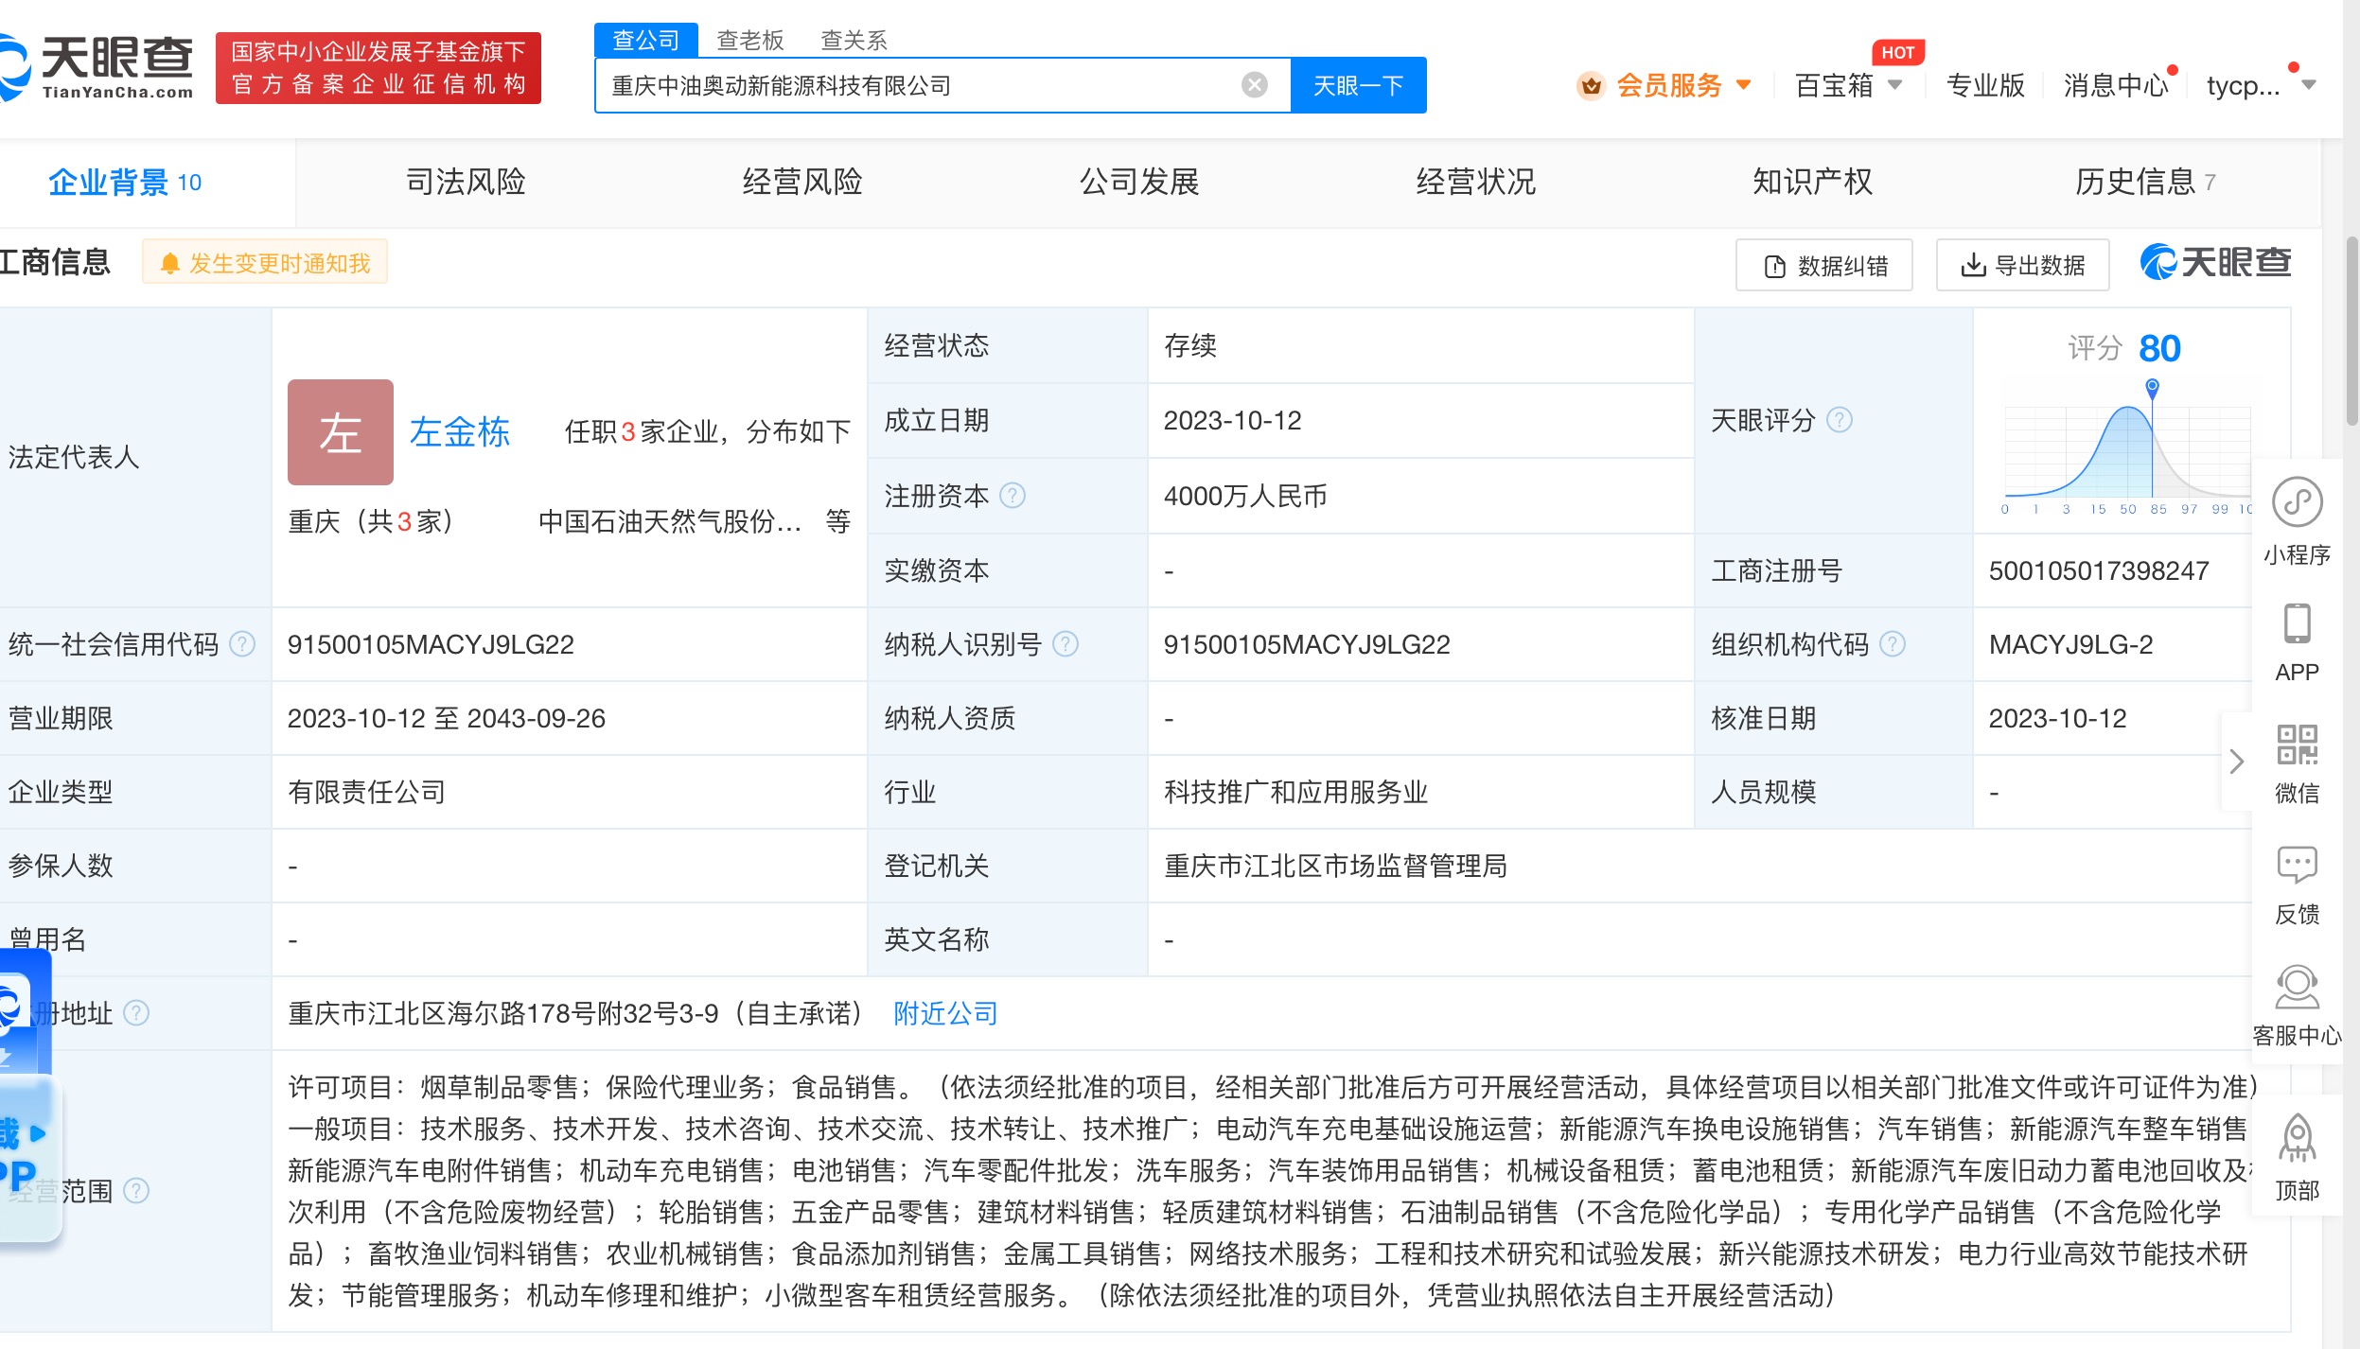Viewport: 2360px width, 1349px height.
Task: Switch to 经营风险 tab
Action: [802, 182]
